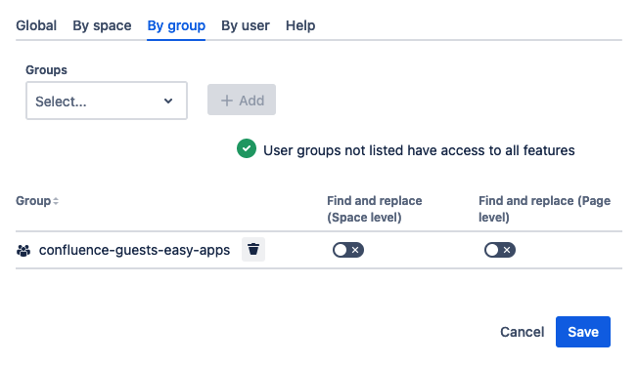
Task: Click the Add group button
Action: (x=242, y=100)
